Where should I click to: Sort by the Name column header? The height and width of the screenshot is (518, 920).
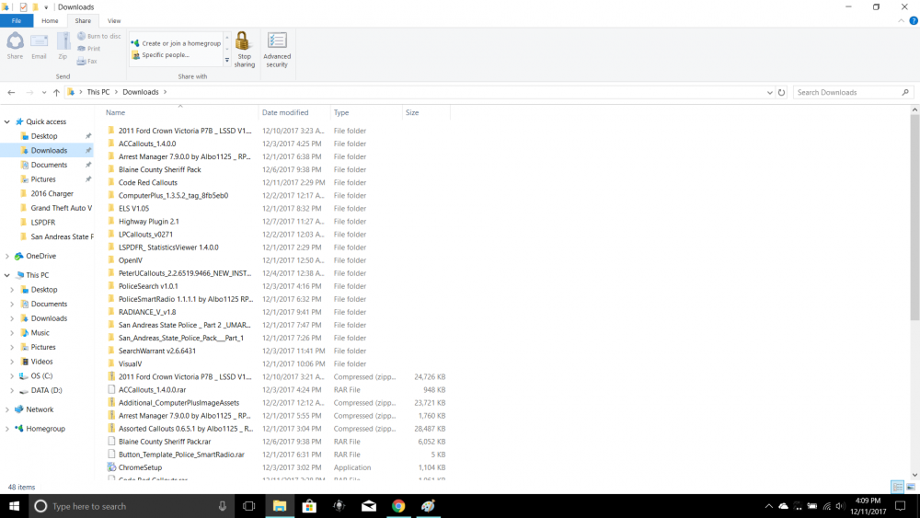(180, 112)
